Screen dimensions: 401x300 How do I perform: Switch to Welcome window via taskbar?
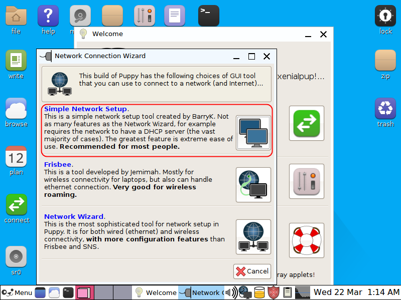point(156,292)
